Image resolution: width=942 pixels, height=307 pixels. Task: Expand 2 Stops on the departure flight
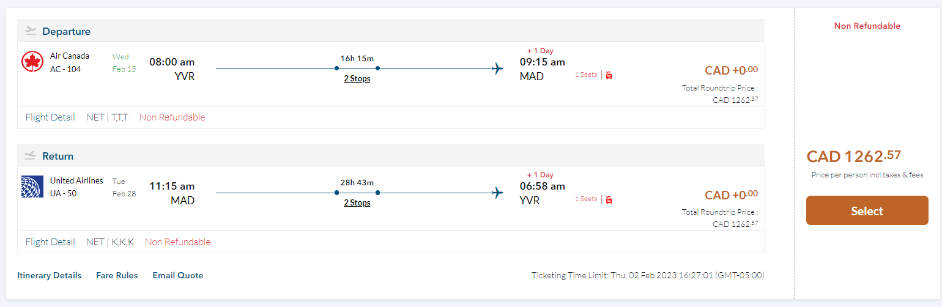[x=357, y=78]
